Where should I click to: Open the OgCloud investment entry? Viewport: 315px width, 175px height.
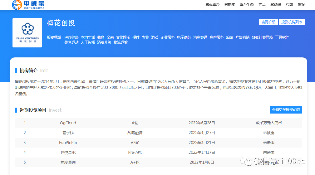click(68, 123)
